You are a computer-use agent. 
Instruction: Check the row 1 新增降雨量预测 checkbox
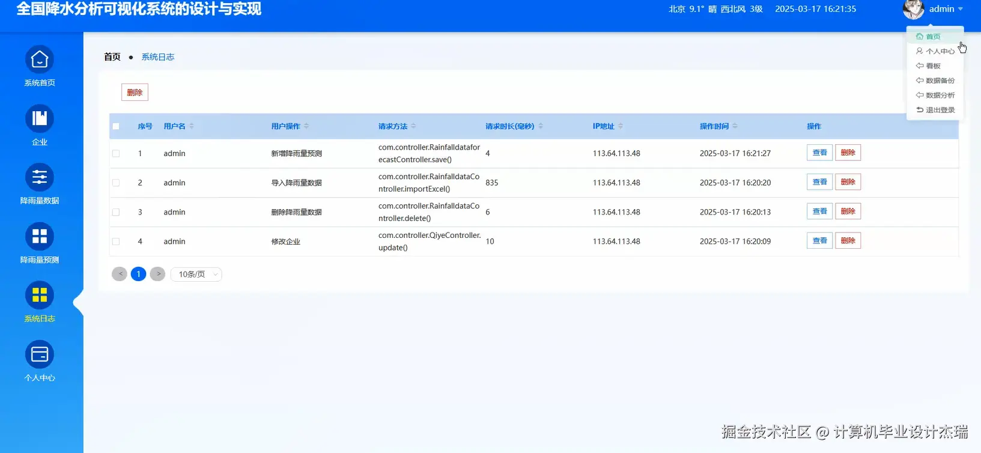(x=116, y=153)
